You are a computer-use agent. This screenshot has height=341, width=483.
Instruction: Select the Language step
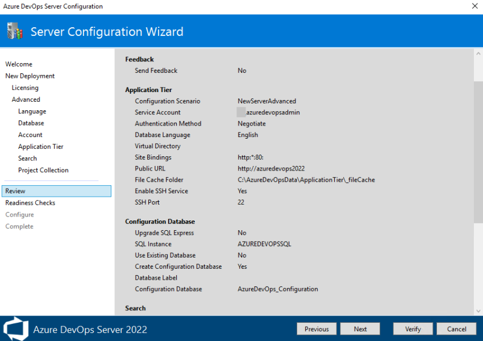[32, 111]
